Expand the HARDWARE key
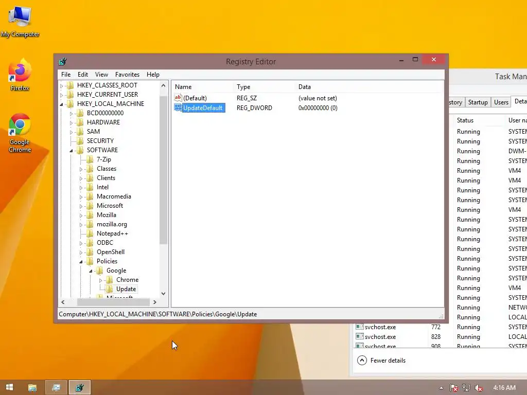Image resolution: width=527 pixels, height=395 pixels. pyautogui.click(x=71, y=123)
